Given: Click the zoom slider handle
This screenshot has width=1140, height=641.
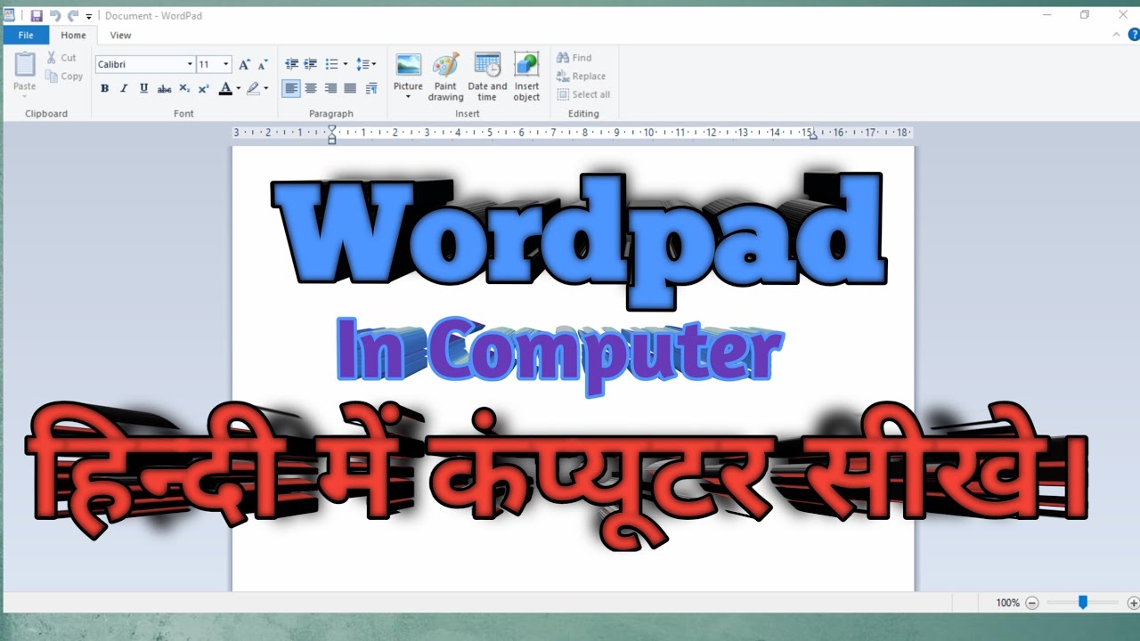Looking at the screenshot, I should coord(1083,603).
